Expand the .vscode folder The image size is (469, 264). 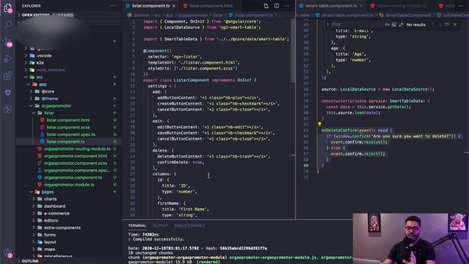pyautogui.click(x=44, y=56)
